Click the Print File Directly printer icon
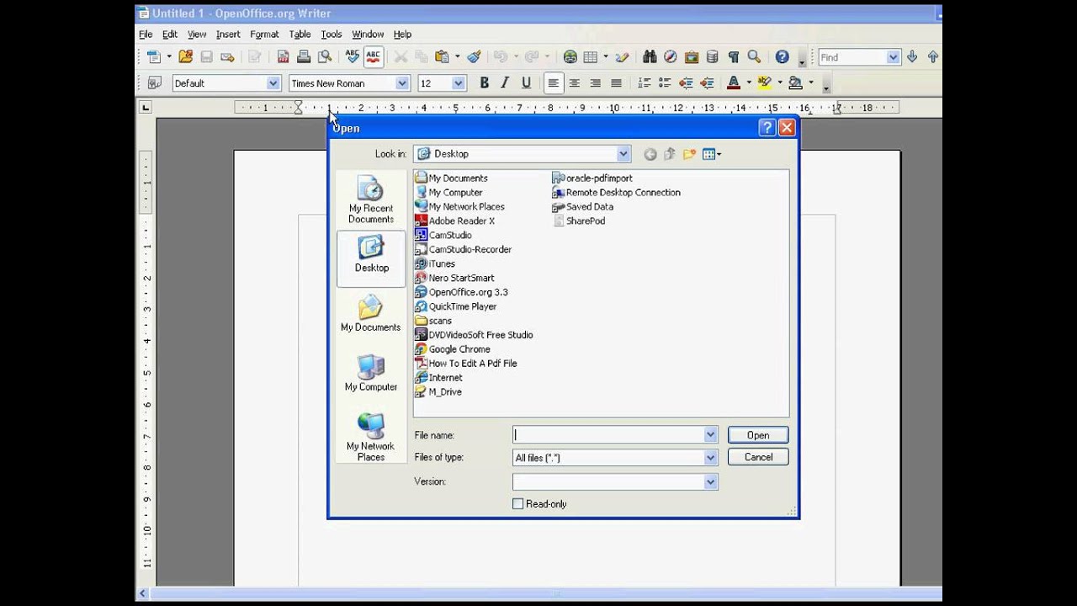This screenshot has height=606, width=1077. click(304, 57)
